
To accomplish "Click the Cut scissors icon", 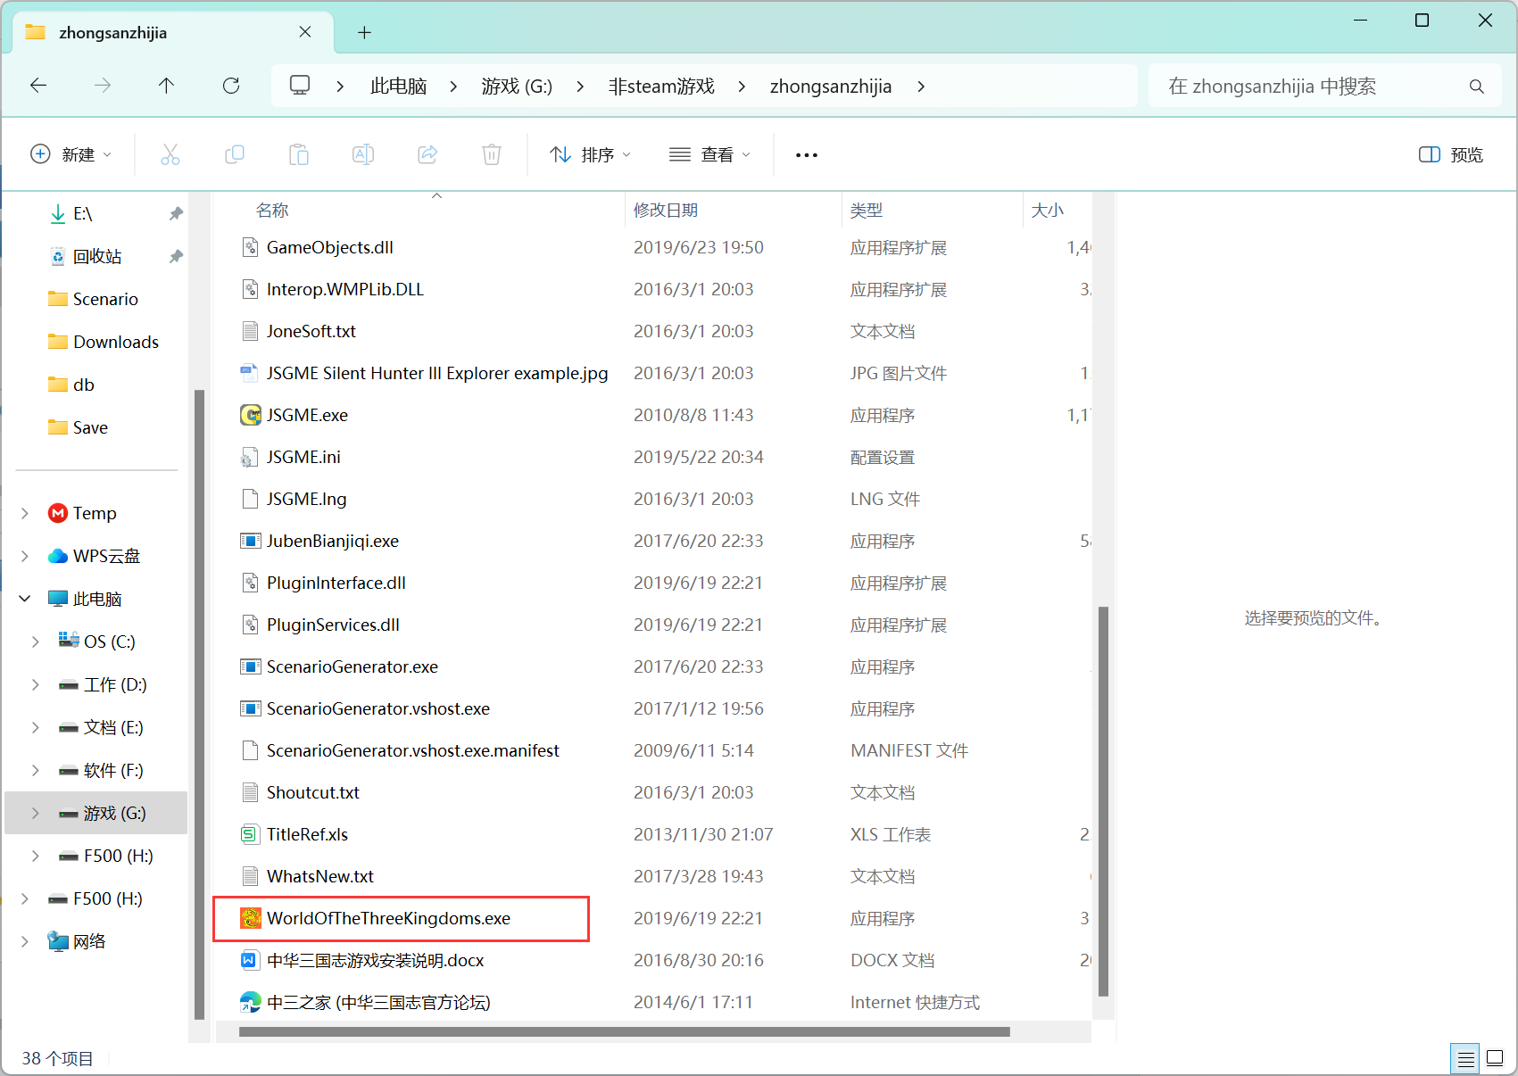I will [170, 154].
